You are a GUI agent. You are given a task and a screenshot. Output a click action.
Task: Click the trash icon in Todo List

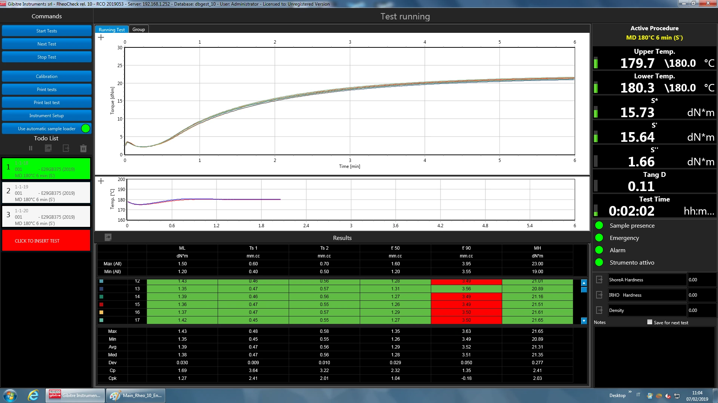[x=83, y=149]
